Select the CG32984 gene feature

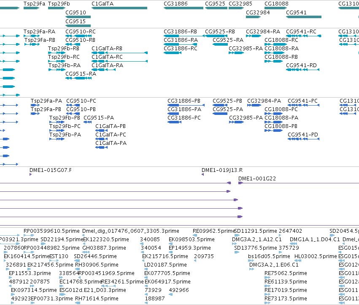point(253,17)
